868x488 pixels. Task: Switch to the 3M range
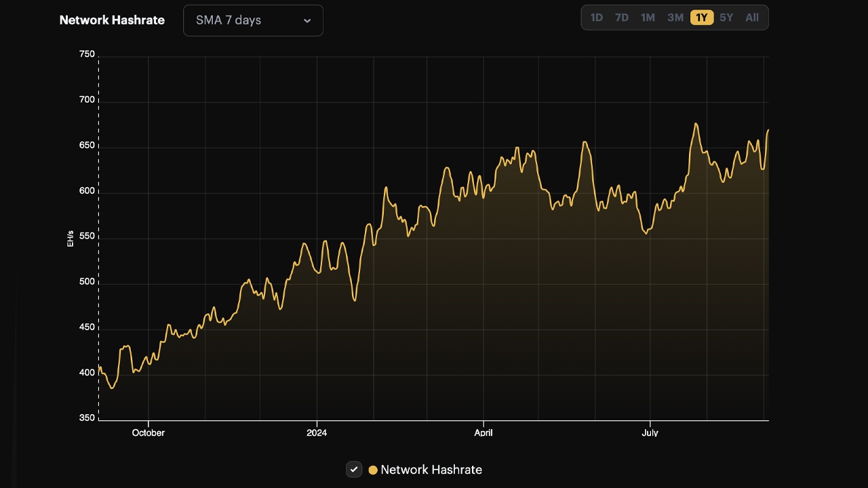tap(675, 18)
